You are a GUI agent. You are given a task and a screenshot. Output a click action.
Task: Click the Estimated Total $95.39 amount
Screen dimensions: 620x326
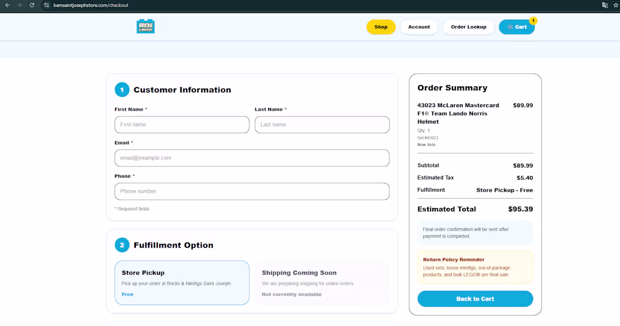click(x=520, y=209)
